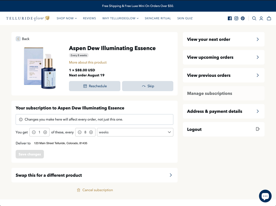Open the Pinterest profile icon
This screenshot has width=276, height=206.
[243, 18]
